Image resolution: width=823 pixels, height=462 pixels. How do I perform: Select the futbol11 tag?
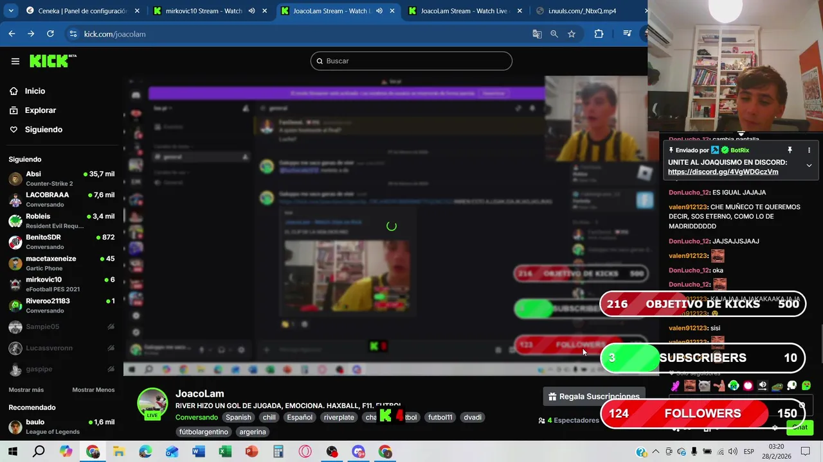pyautogui.click(x=440, y=417)
